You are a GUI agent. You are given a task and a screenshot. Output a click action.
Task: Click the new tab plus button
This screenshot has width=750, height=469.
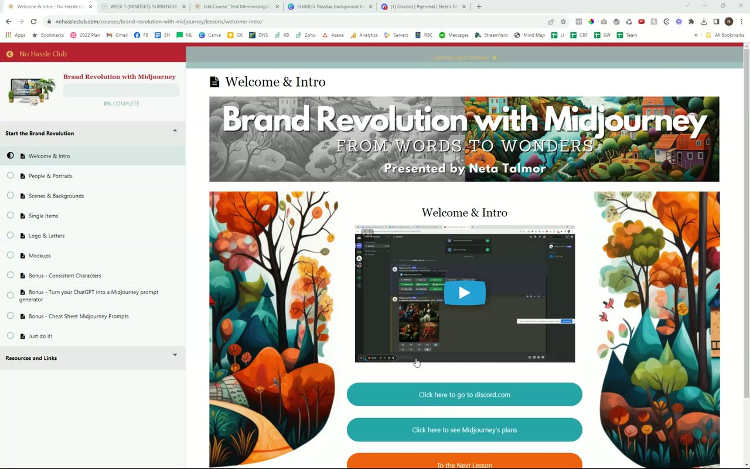click(x=479, y=6)
